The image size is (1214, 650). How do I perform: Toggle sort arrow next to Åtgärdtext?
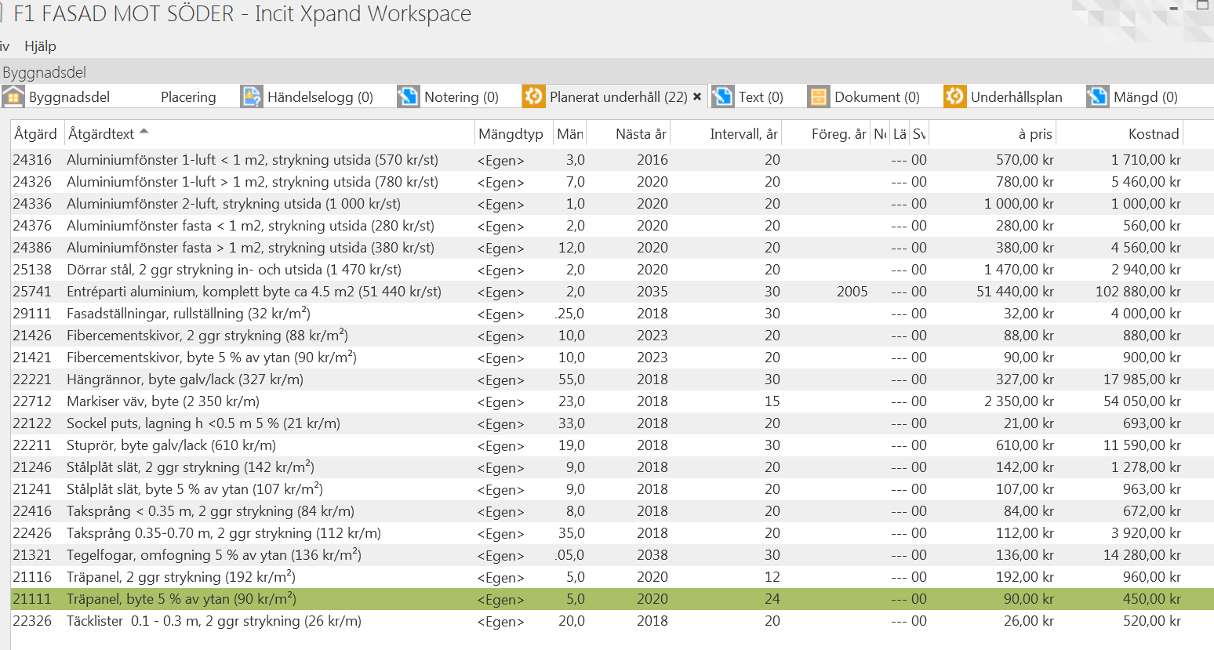pos(144,132)
